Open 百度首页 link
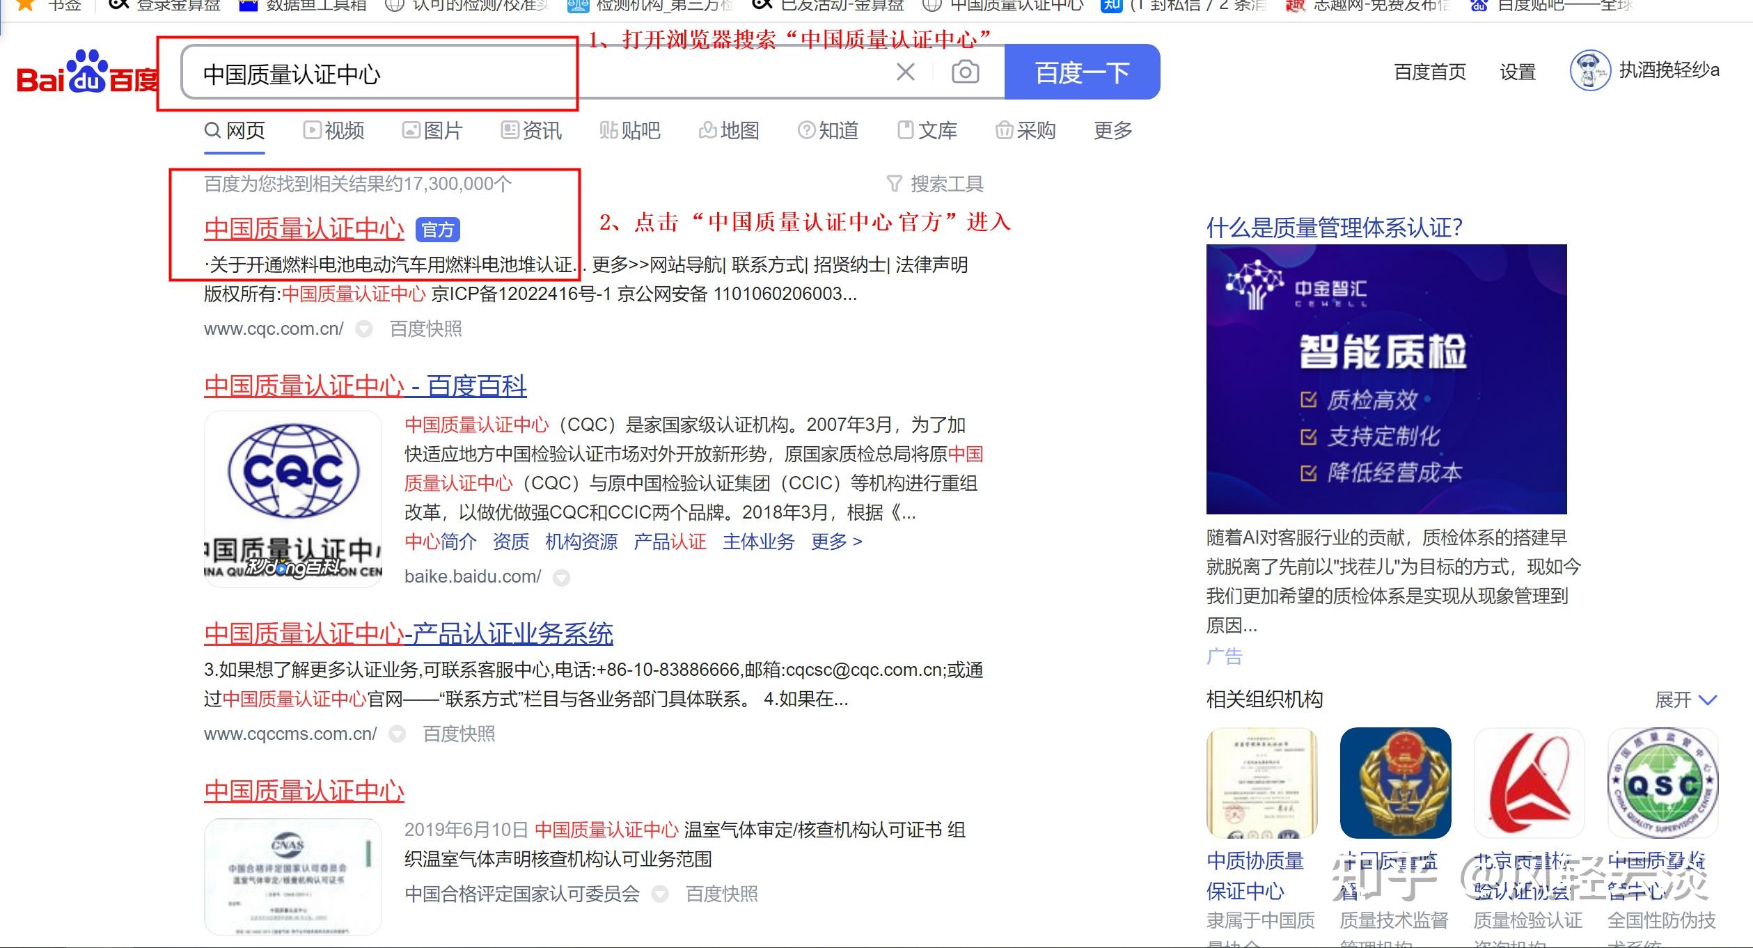This screenshot has height=948, width=1753. [1430, 72]
